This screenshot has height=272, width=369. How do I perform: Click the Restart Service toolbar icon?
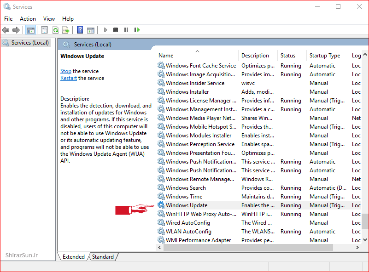(x=137, y=30)
